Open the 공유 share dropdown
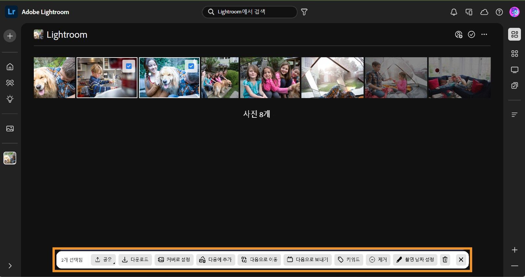The image size is (525, 277). pos(103,260)
